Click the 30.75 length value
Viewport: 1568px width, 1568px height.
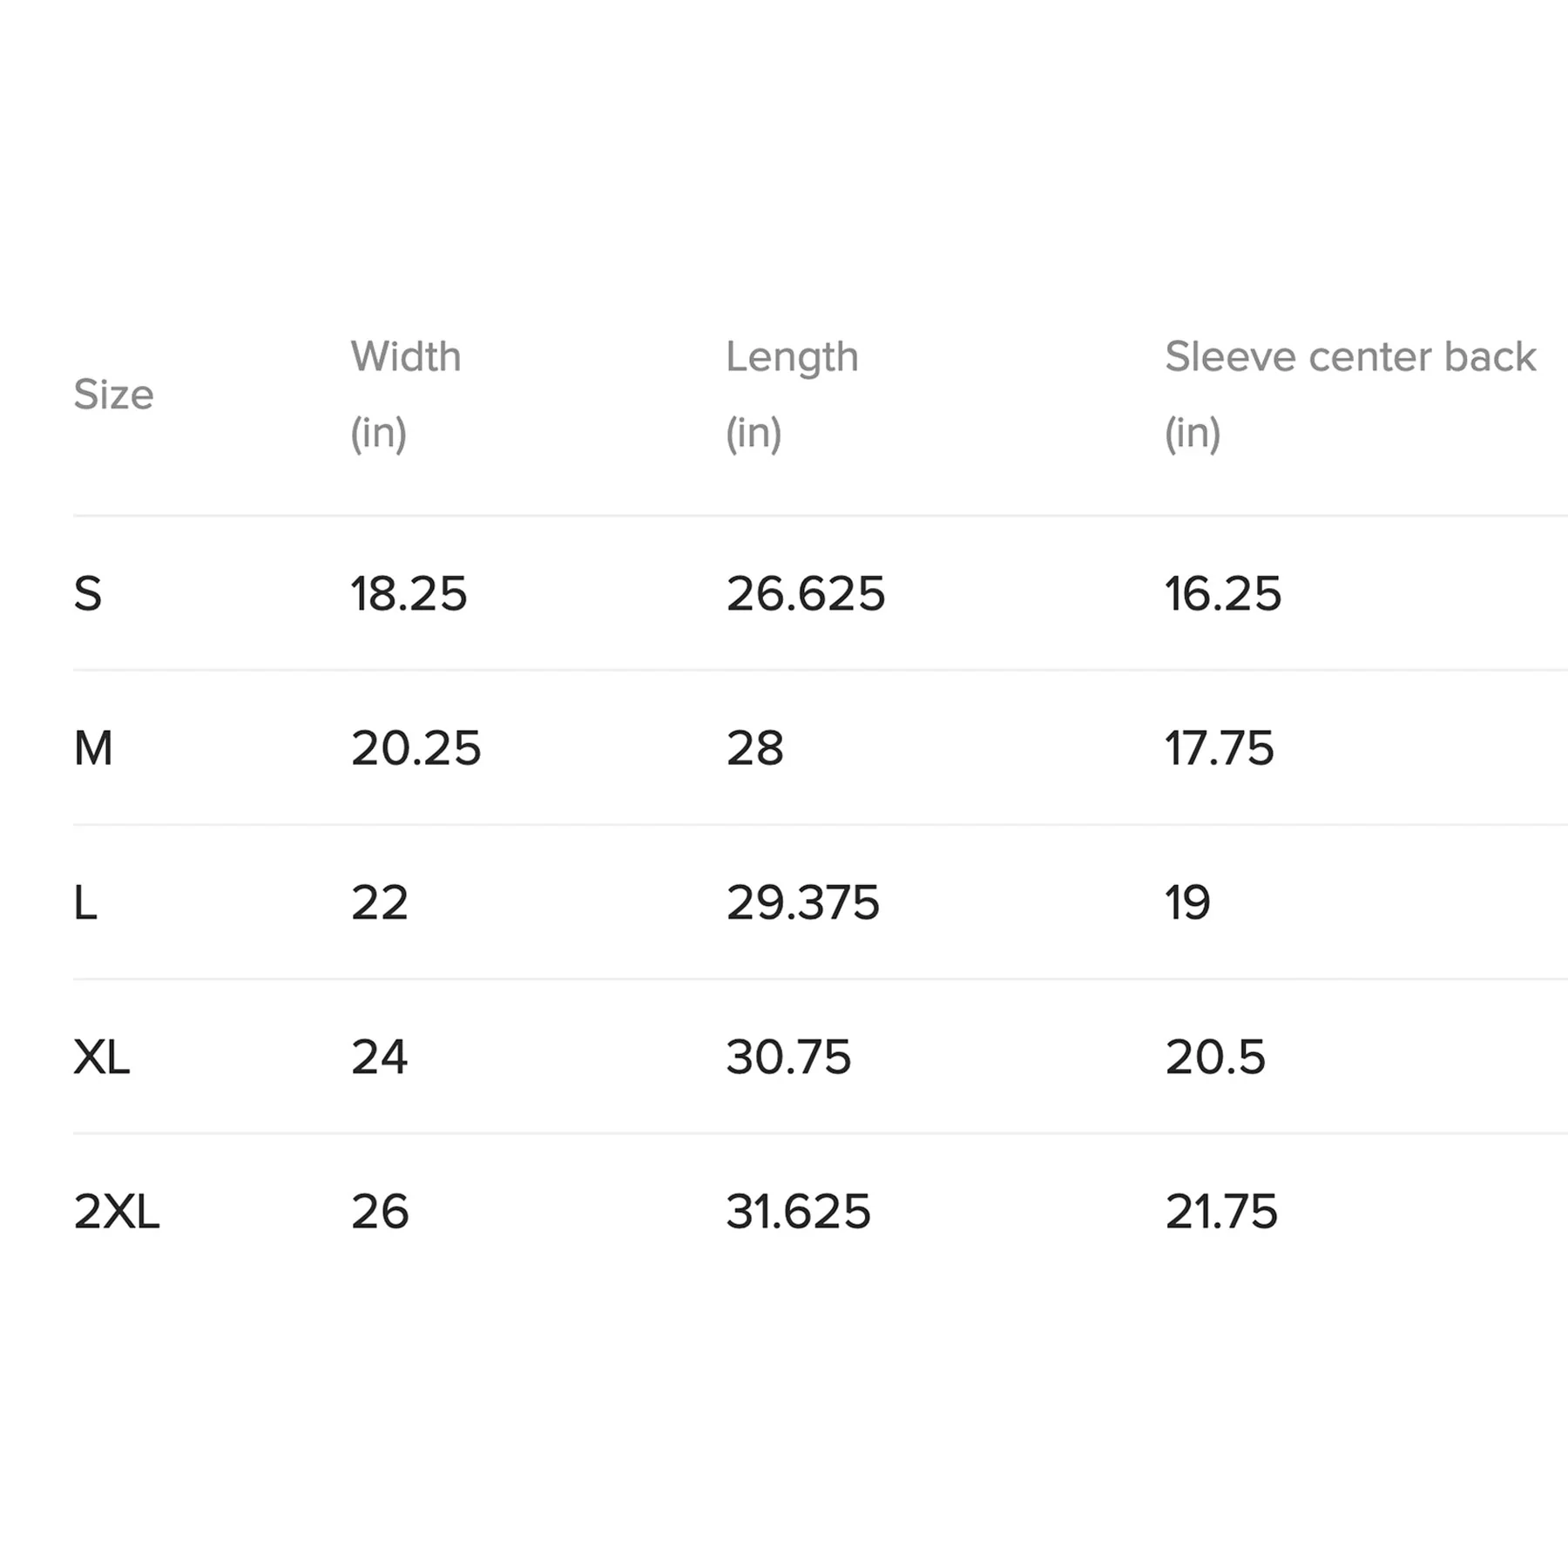[788, 1058]
